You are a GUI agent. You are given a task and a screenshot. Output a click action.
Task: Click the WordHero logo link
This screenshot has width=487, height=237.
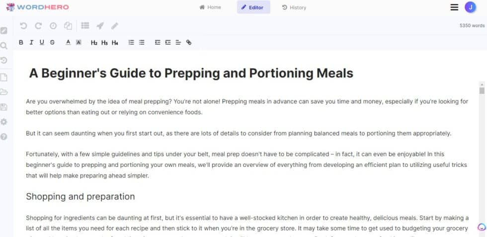point(37,7)
